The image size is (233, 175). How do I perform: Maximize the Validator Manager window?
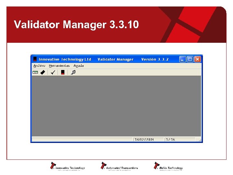(190, 59)
